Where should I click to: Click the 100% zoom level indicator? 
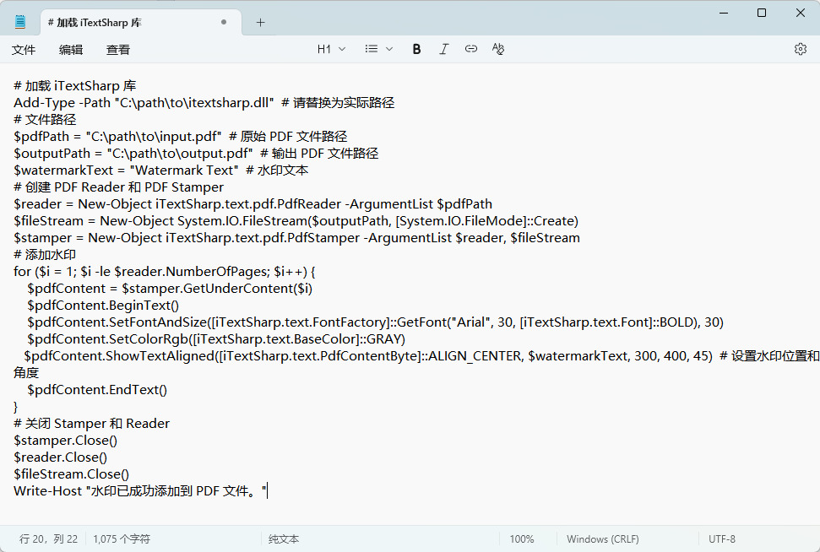pyautogui.click(x=521, y=539)
